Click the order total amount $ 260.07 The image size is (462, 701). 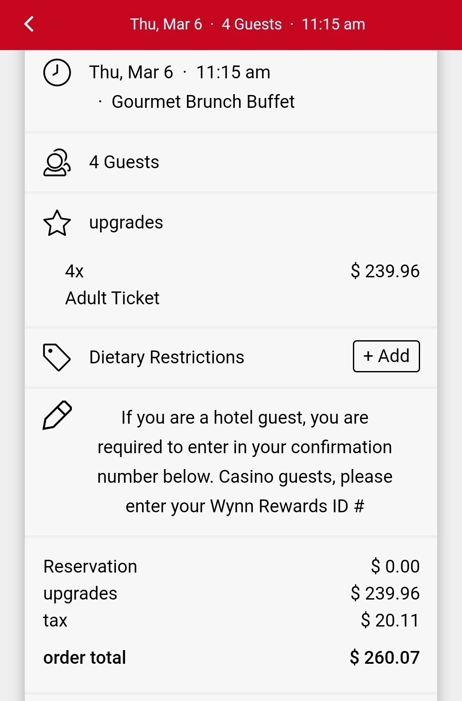[x=385, y=657]
